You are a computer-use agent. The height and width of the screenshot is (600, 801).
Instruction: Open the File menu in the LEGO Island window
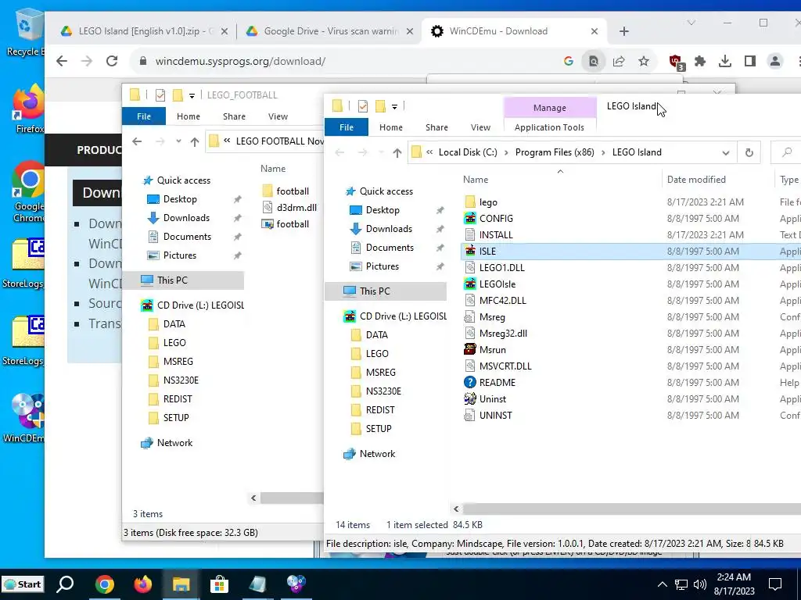(347, 127)
